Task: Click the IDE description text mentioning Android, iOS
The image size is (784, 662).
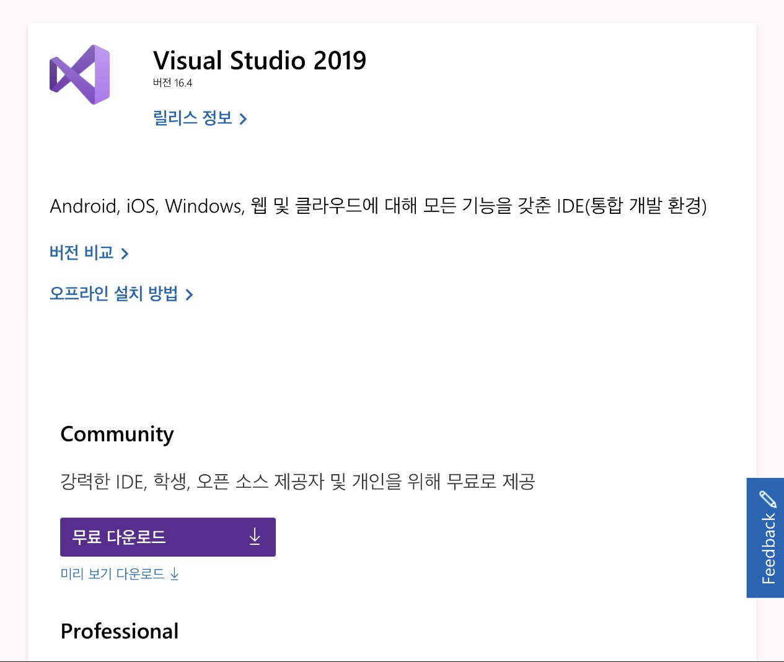Action: tap(378, 206)
